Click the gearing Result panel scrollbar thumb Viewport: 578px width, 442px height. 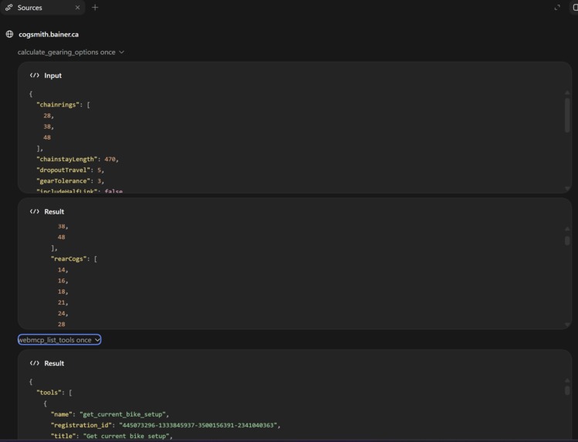[x=567, y=240]
